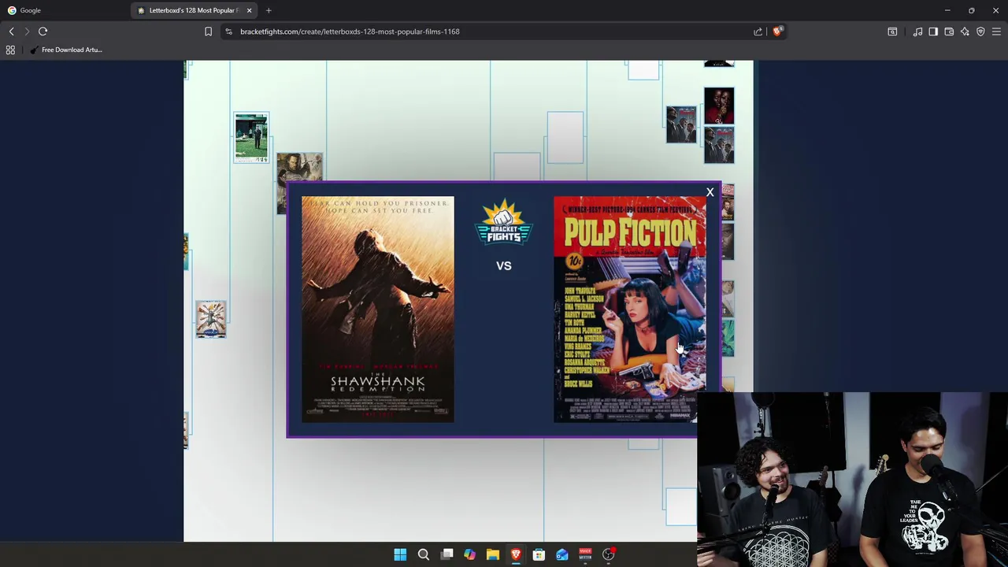The image size is (1008, 567).
Task: Open OBS Studio from the taskbar
Action: point(609,554)
